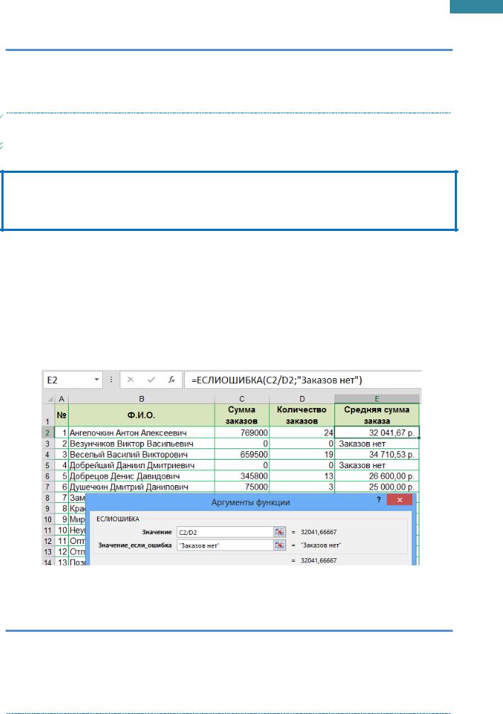Click the Значение_если_ошибка input field

(223, 545)
